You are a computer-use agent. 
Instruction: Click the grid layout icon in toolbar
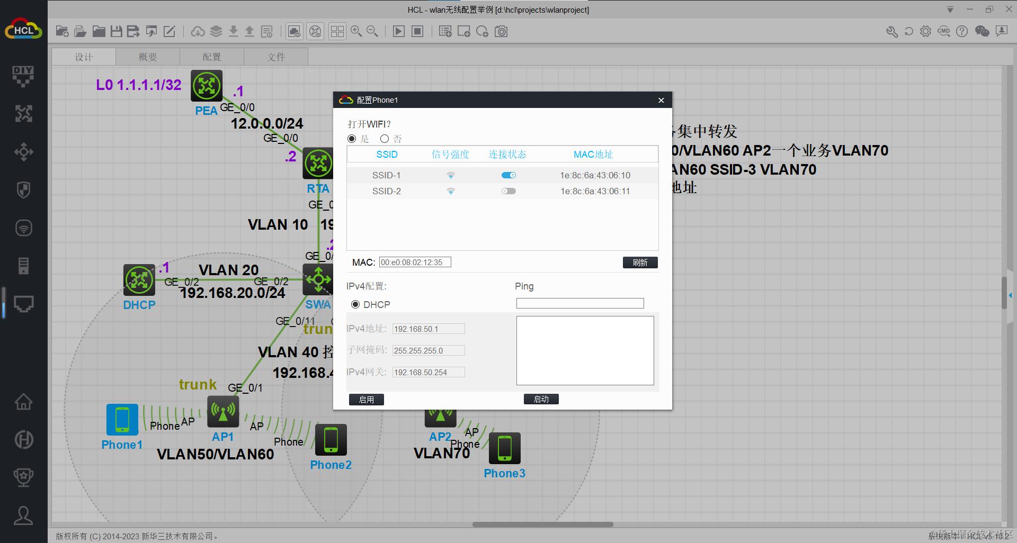point(337,31)
